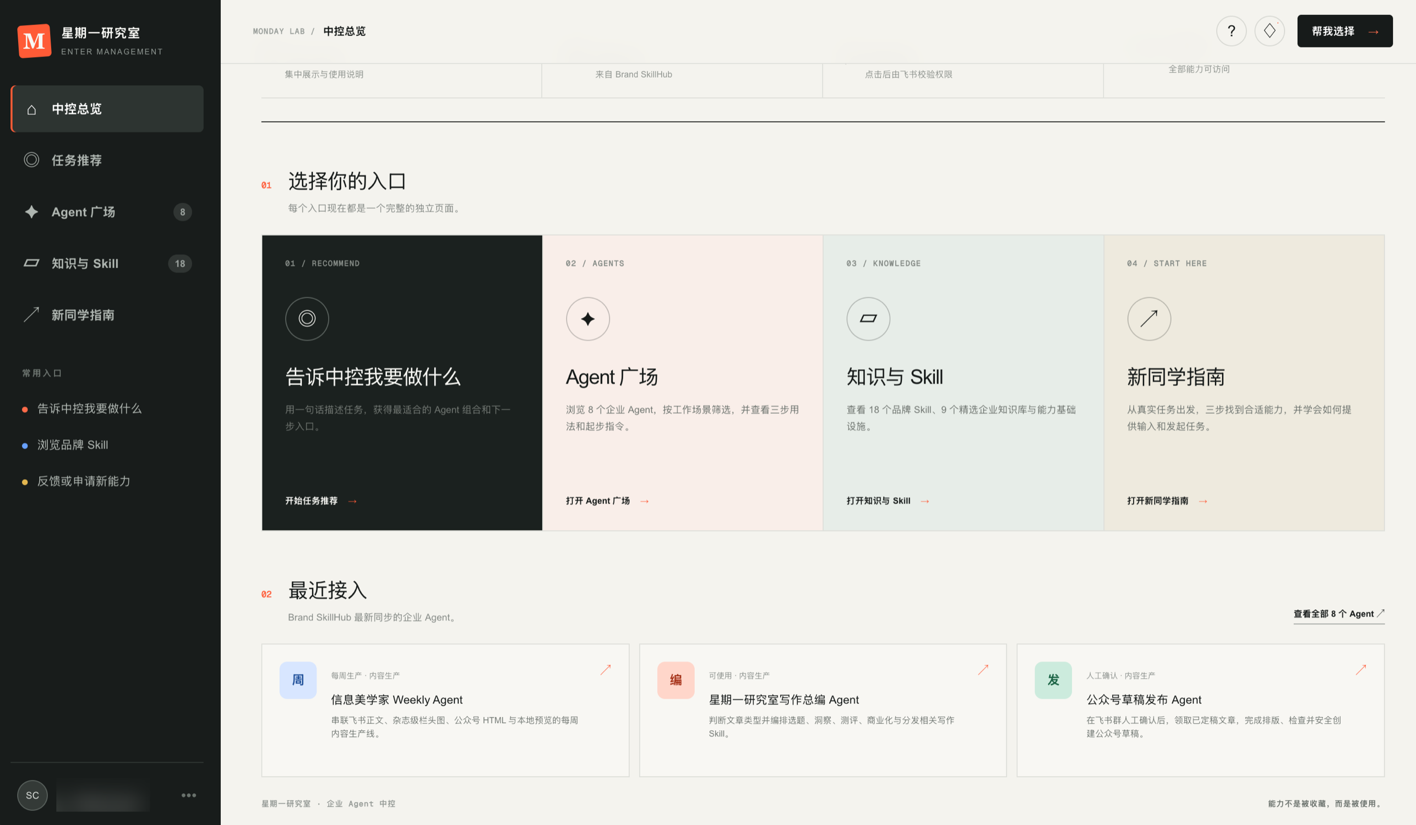Click the 18 badge on 知识与 Skill

point(180,264)
